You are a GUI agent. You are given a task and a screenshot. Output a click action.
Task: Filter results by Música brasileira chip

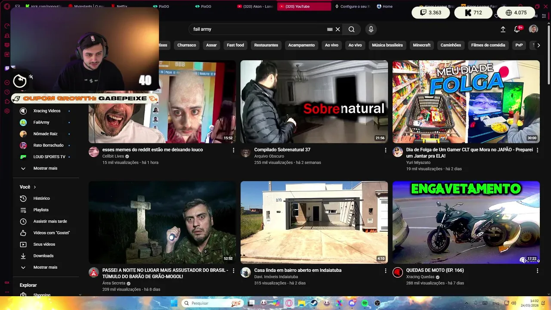pyautogui.click(x=387, y=45)
